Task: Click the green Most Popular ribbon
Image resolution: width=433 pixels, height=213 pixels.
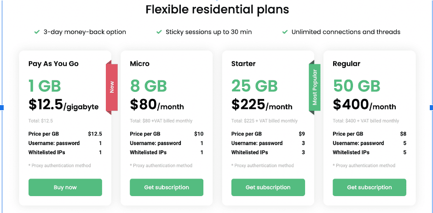Action: [314, 87]
